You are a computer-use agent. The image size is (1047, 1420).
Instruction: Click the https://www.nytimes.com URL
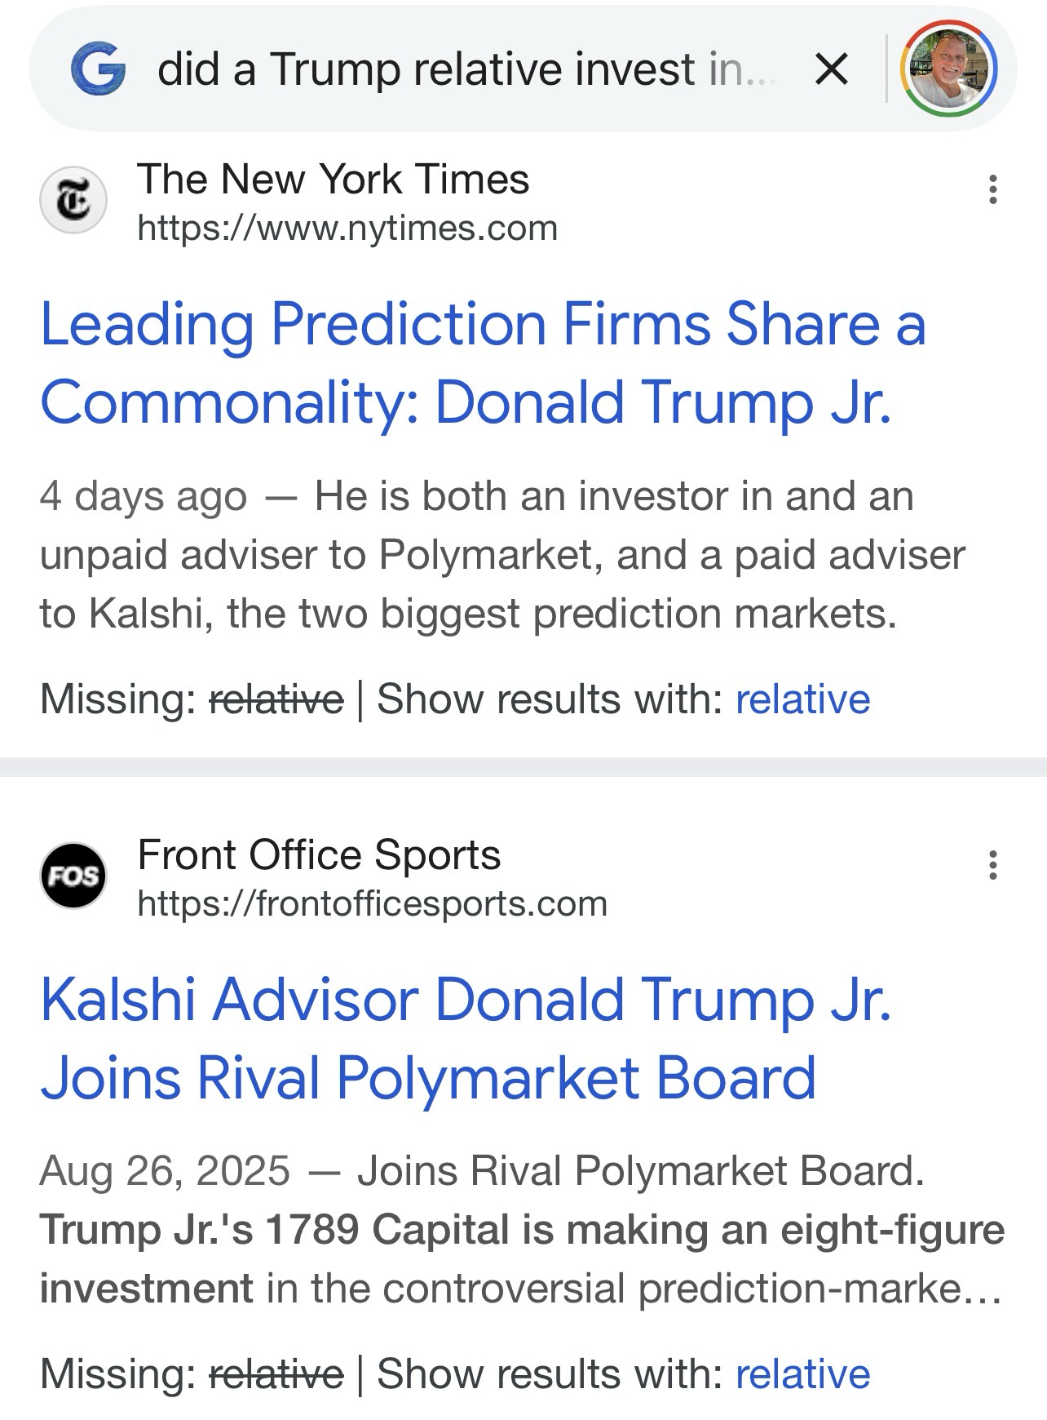pos(347,229)
